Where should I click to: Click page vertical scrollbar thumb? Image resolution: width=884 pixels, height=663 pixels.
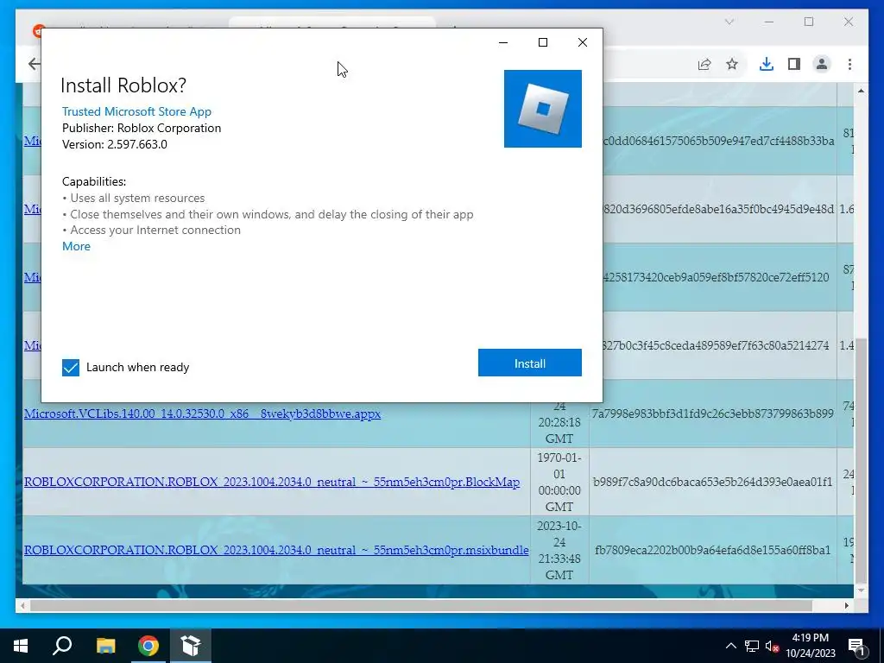(x=861, y=460)
